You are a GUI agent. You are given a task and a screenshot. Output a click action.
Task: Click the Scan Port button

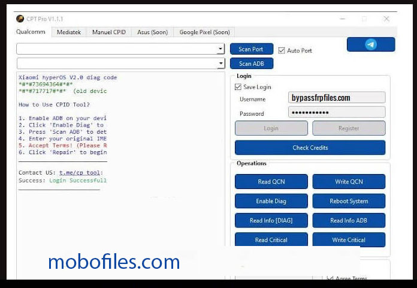[x=251, y=49]
